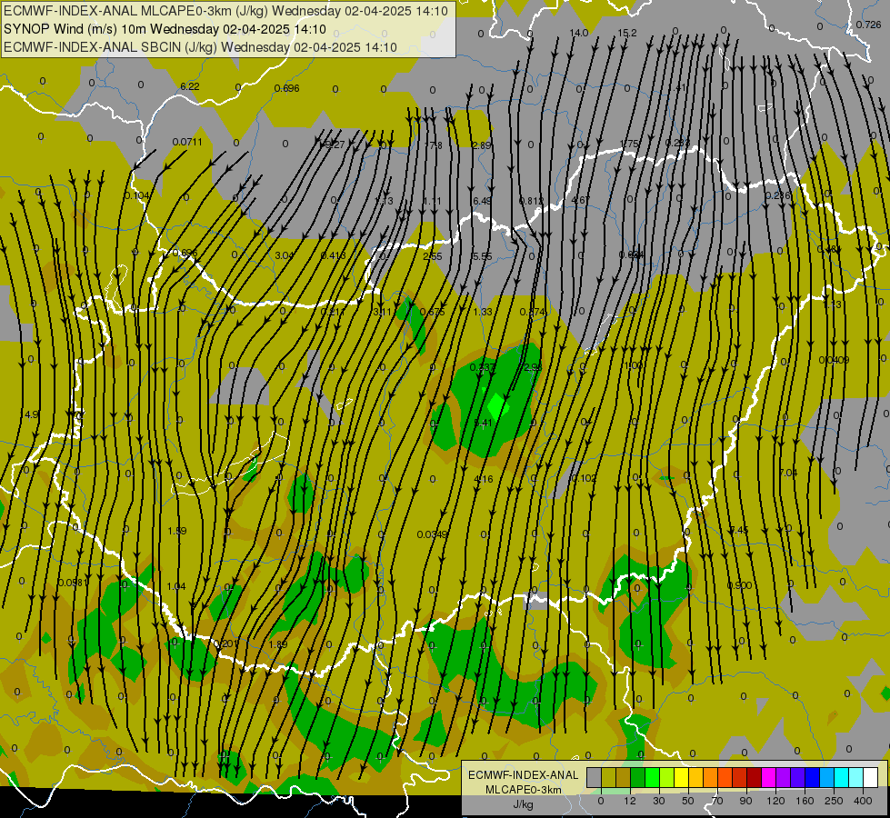The image size is (890, 818).
Task: Select the J/kg unit label in the legend
Action: (523, 804)
